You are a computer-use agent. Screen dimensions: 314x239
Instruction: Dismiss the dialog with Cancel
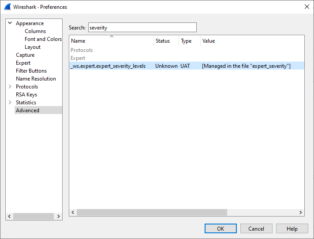tap(256, 228)
